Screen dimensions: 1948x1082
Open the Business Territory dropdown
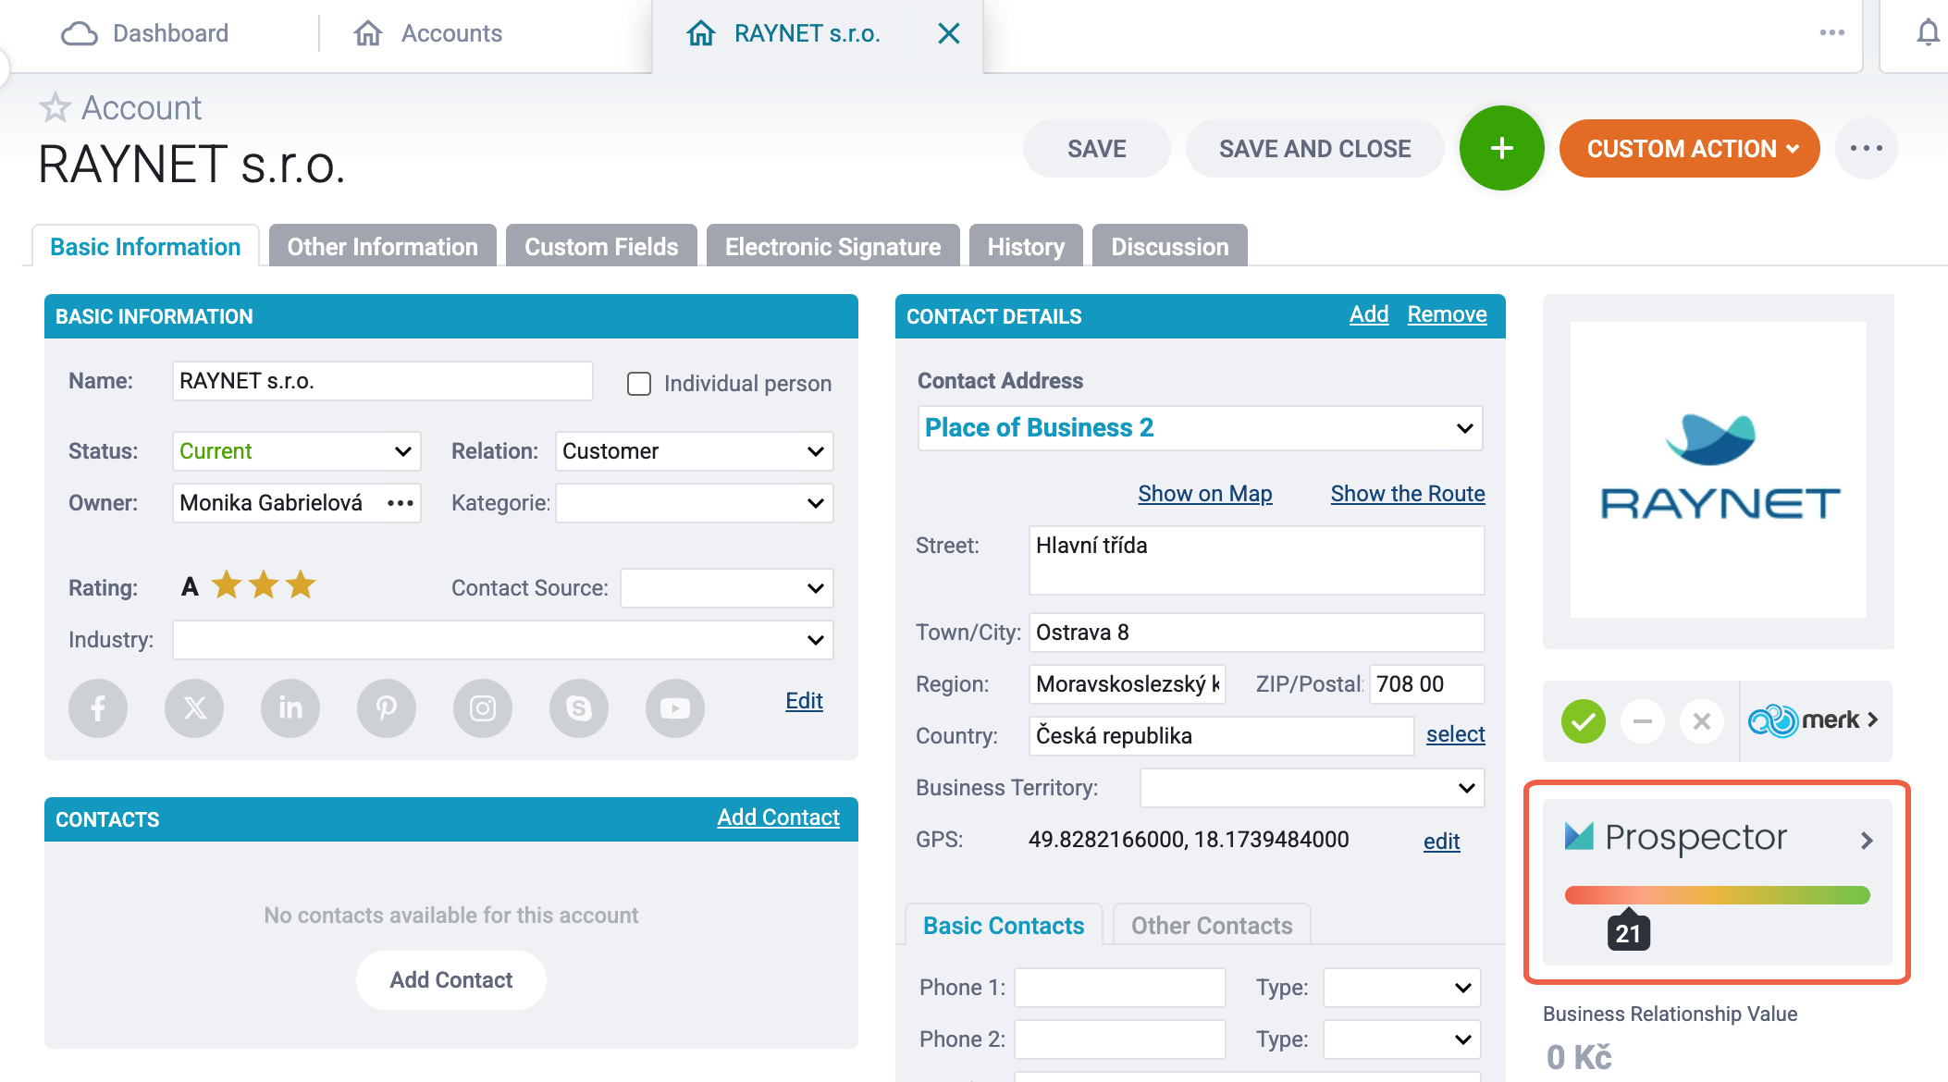pos(1313,788)
